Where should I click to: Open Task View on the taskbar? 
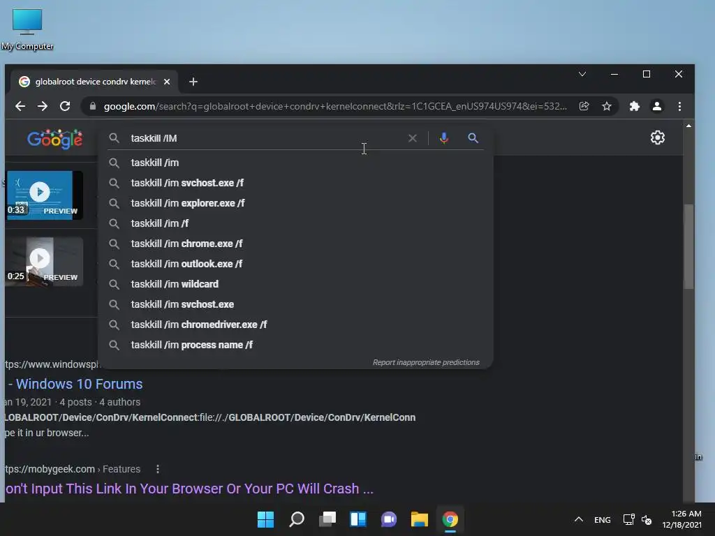[x=327, y=519]
